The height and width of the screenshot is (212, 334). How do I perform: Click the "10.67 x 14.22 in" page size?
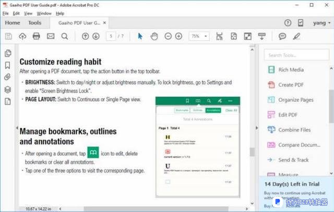click(x=38, y=209)
